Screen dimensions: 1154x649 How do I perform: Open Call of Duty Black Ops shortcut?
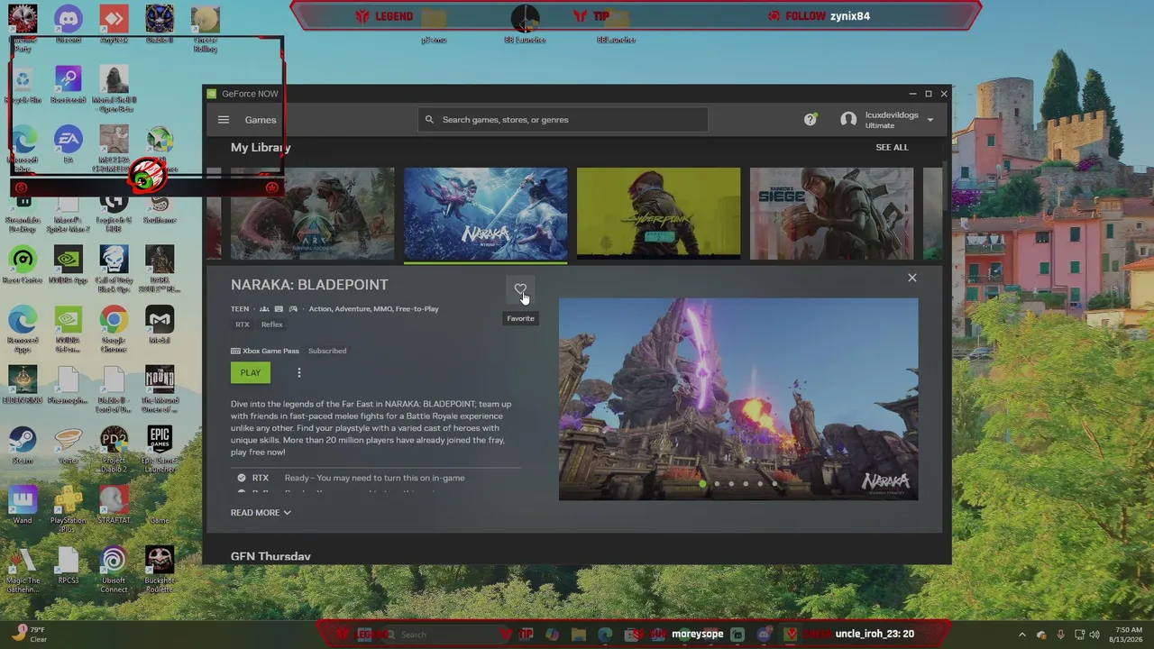114,270
